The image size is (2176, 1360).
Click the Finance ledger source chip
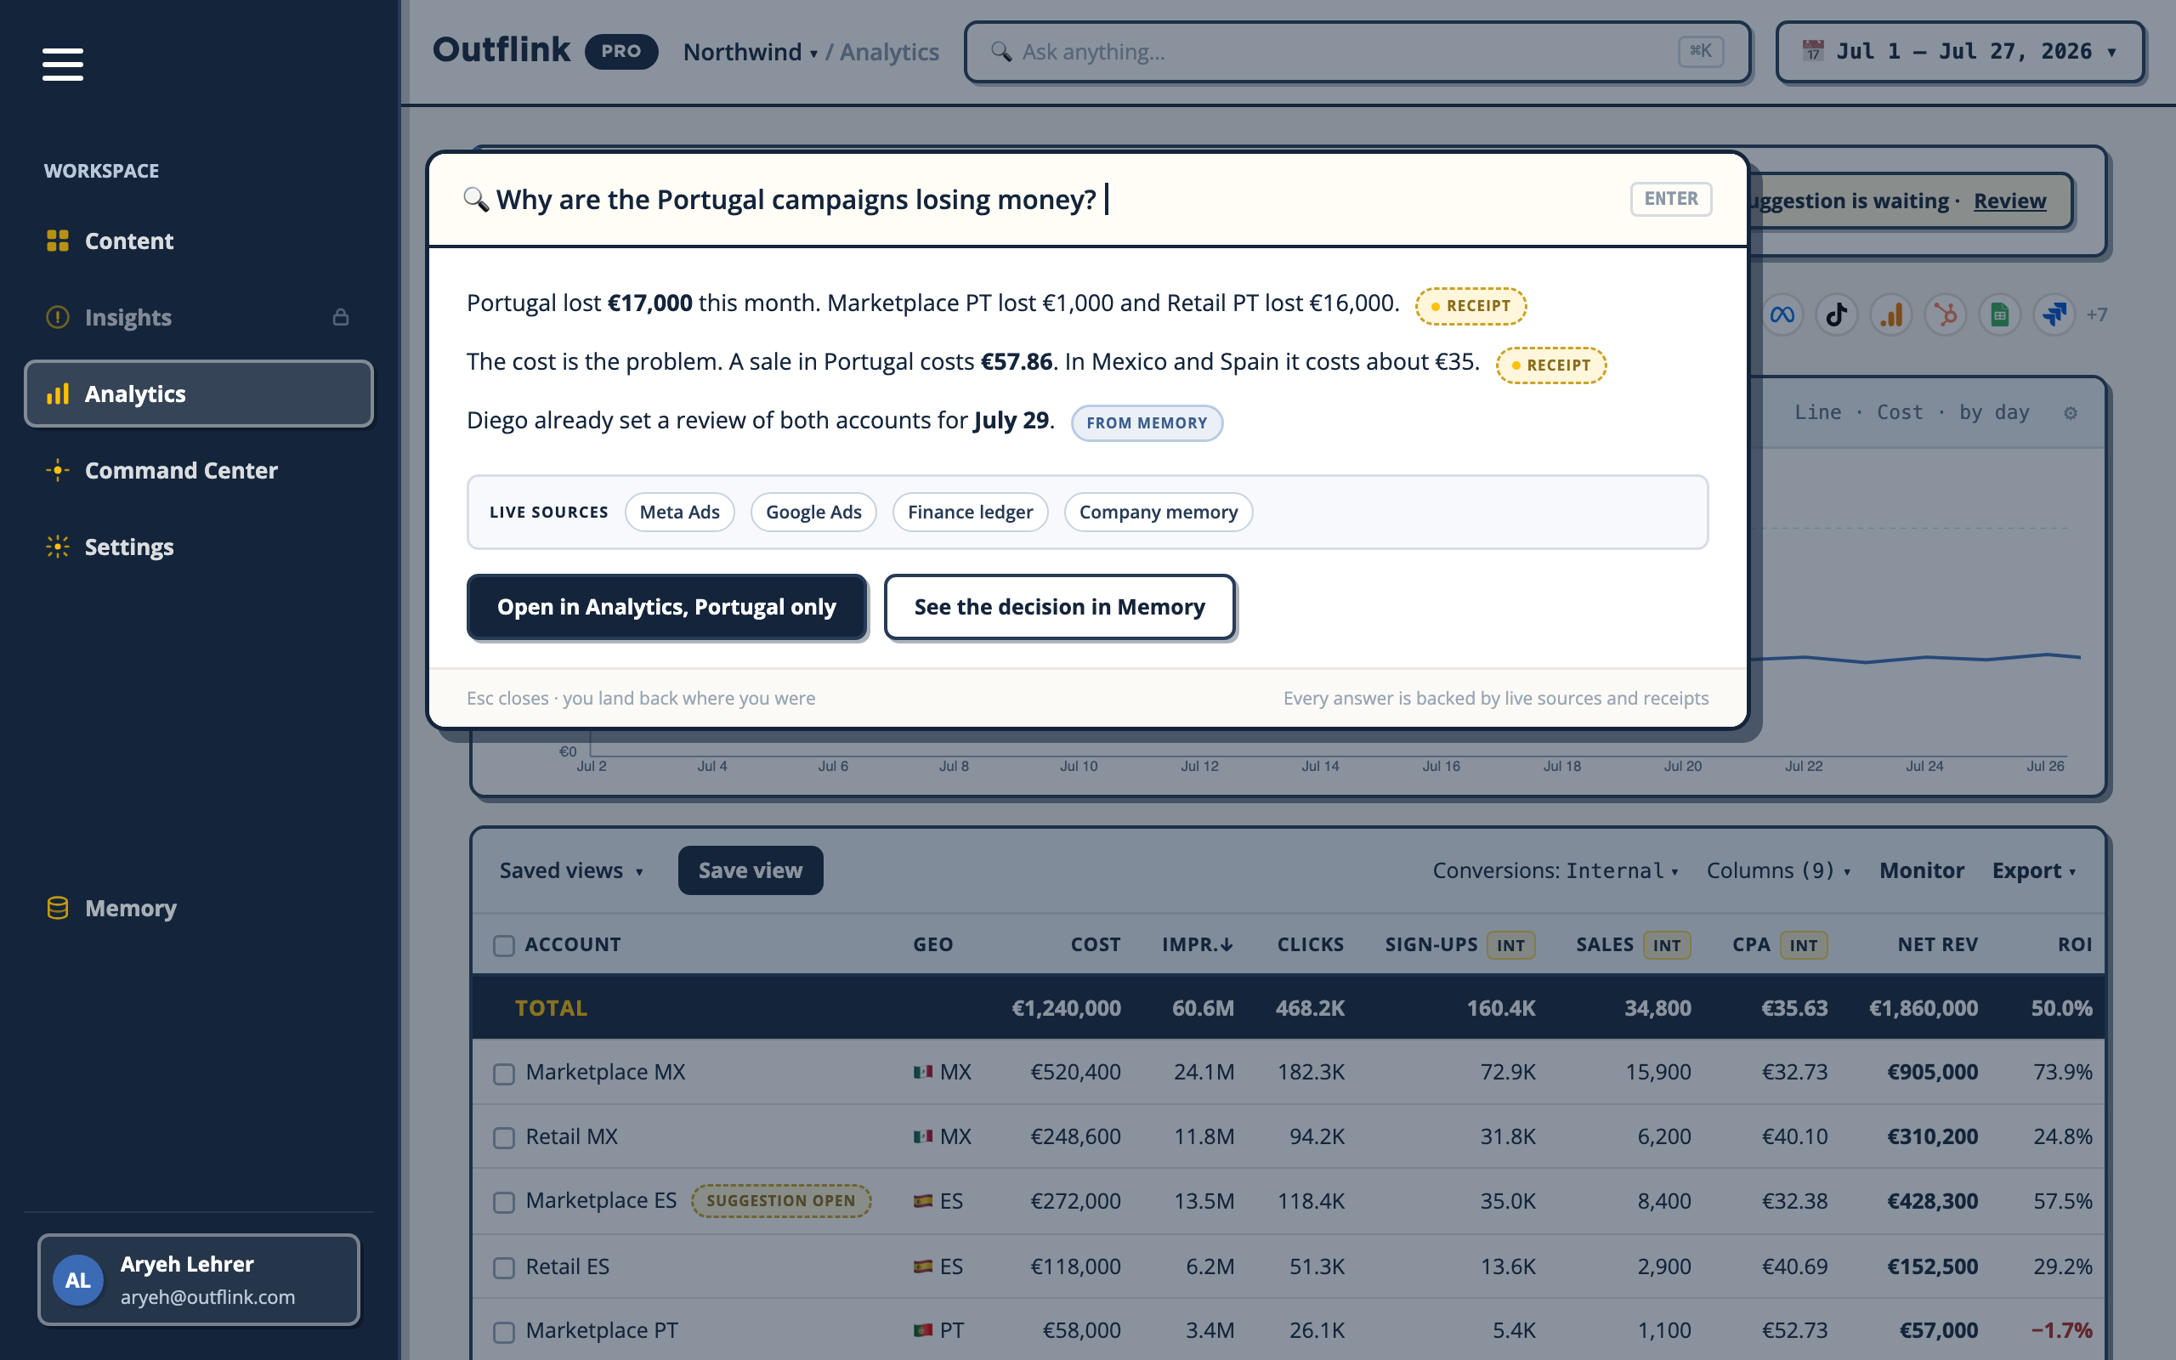pos(970,512)
